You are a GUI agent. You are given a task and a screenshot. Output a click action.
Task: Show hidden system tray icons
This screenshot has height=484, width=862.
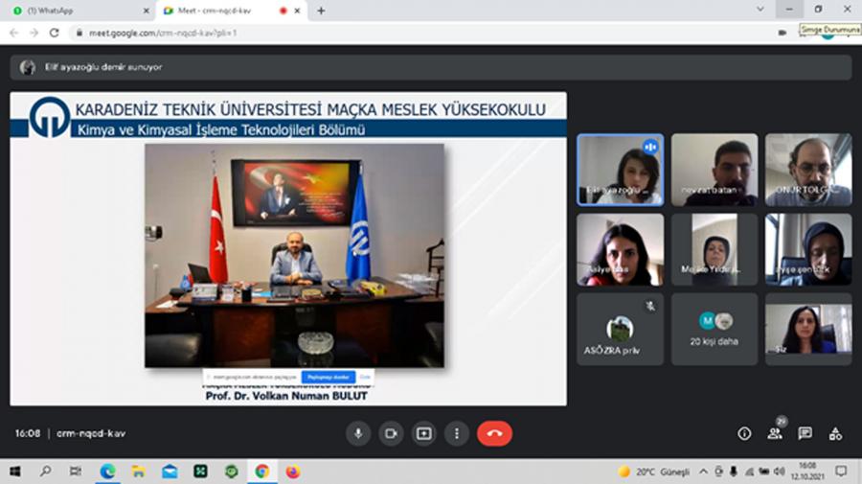point(705,472)
